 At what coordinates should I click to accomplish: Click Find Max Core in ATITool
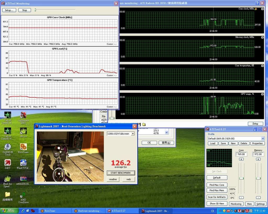click(217, 185)
